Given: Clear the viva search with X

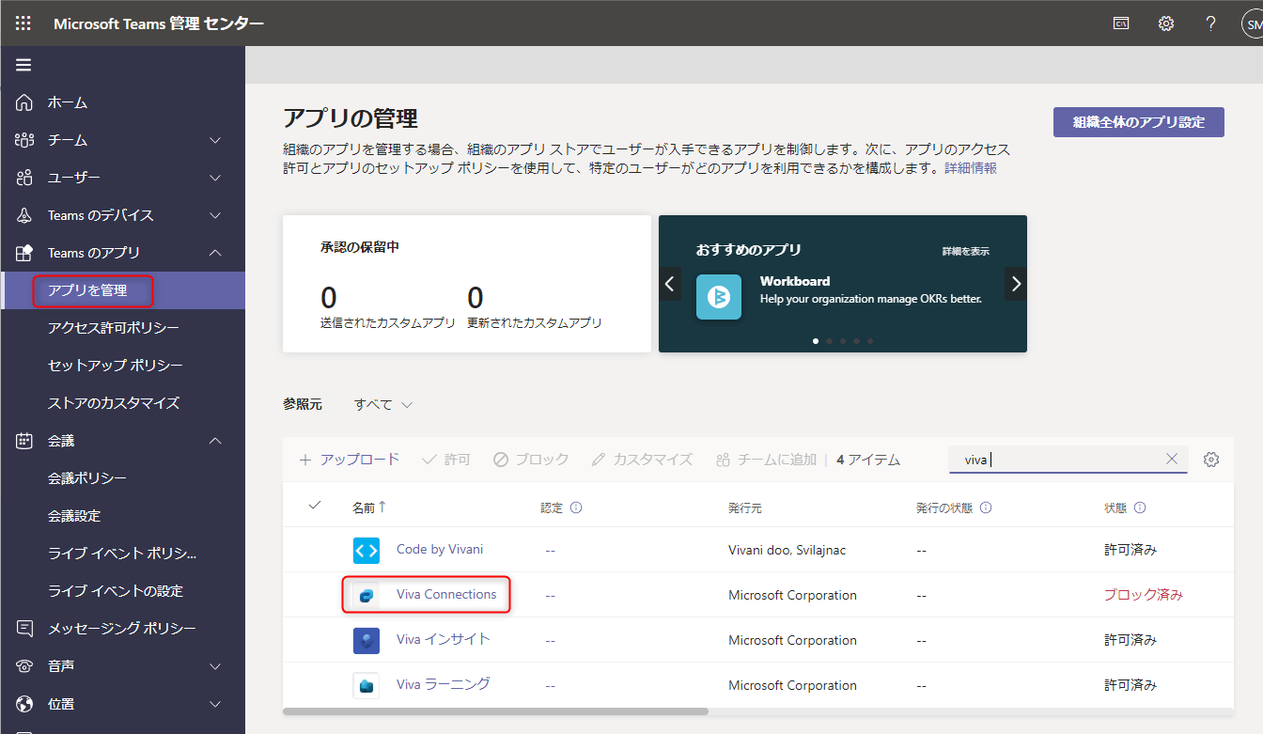Looking at the screenshot, I should [x=1172, y=459].
